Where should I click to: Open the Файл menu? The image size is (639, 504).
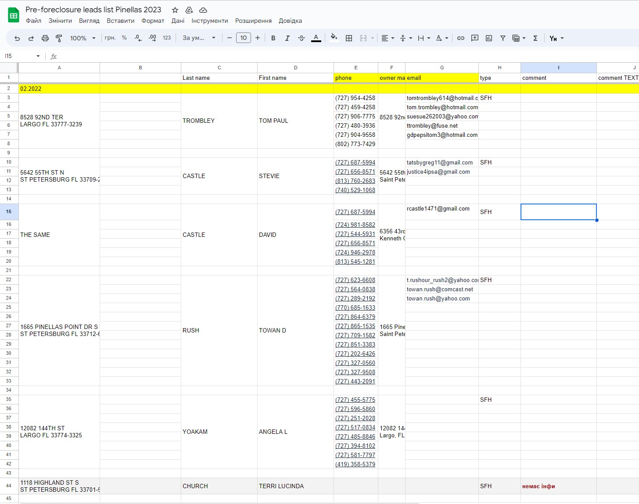tap(33, 21)
